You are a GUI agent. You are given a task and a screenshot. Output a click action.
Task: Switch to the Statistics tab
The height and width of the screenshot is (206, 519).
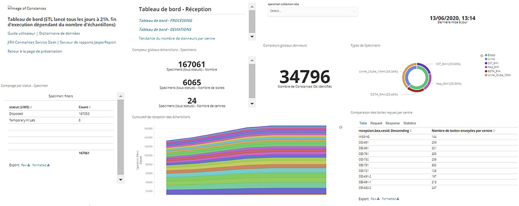pos(409,123)
